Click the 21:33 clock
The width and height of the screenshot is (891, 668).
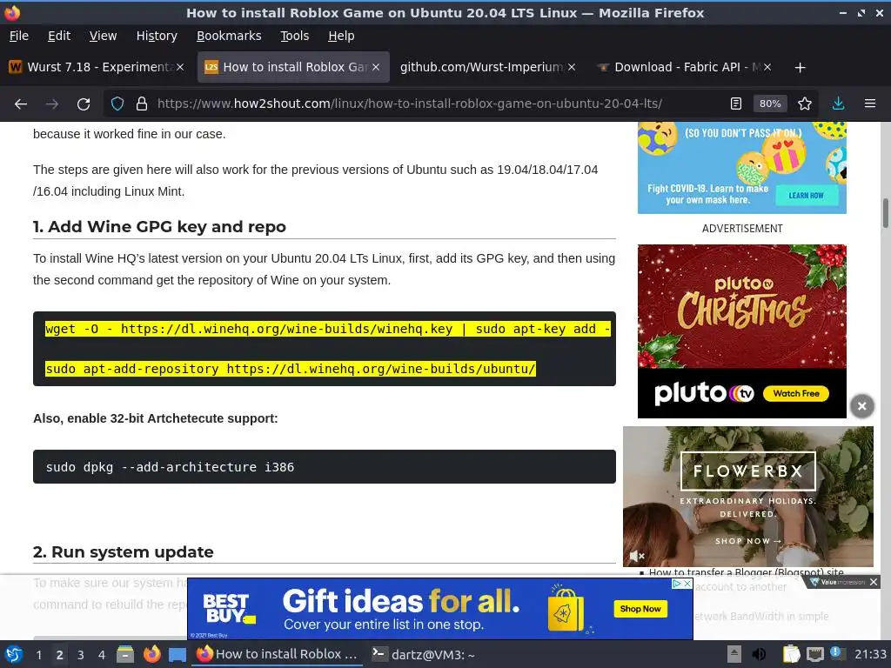pos(870,654)
